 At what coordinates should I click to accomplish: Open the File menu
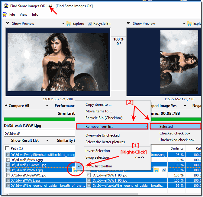pos(12,15)
